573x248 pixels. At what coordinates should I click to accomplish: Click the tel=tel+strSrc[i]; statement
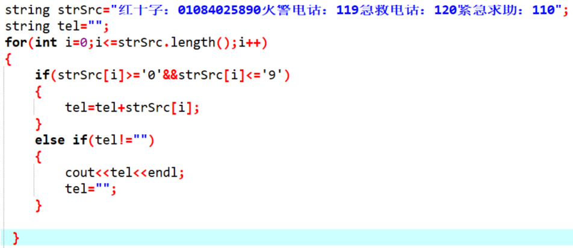tap(132, 108)
